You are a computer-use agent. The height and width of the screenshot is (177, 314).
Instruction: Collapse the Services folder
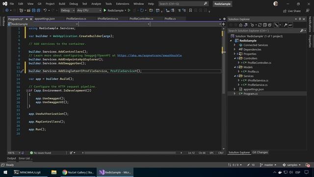(x=235, y=76)
